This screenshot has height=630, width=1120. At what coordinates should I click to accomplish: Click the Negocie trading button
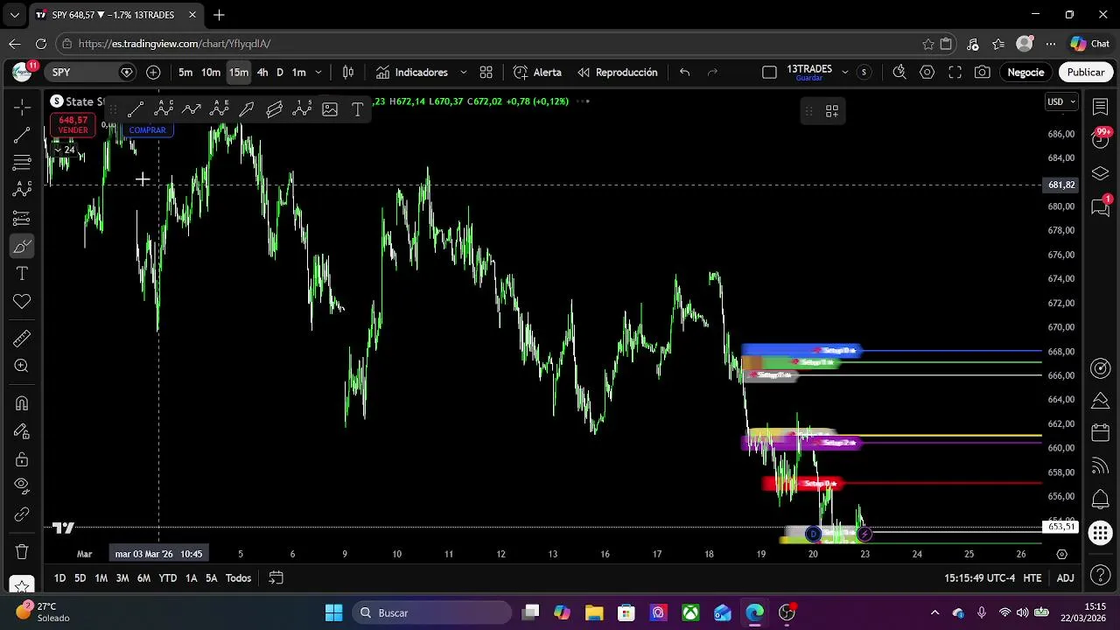pos(1025,73)
